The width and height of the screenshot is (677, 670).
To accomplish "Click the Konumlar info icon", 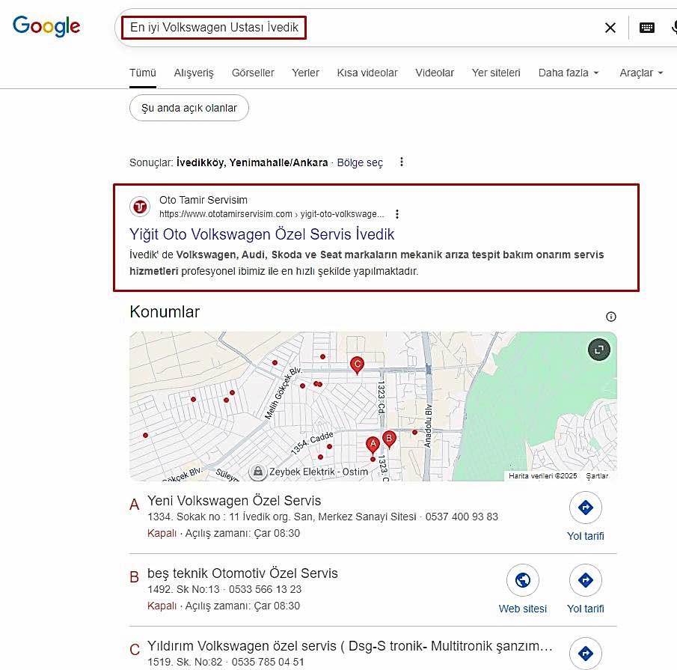I will [611, 317].
